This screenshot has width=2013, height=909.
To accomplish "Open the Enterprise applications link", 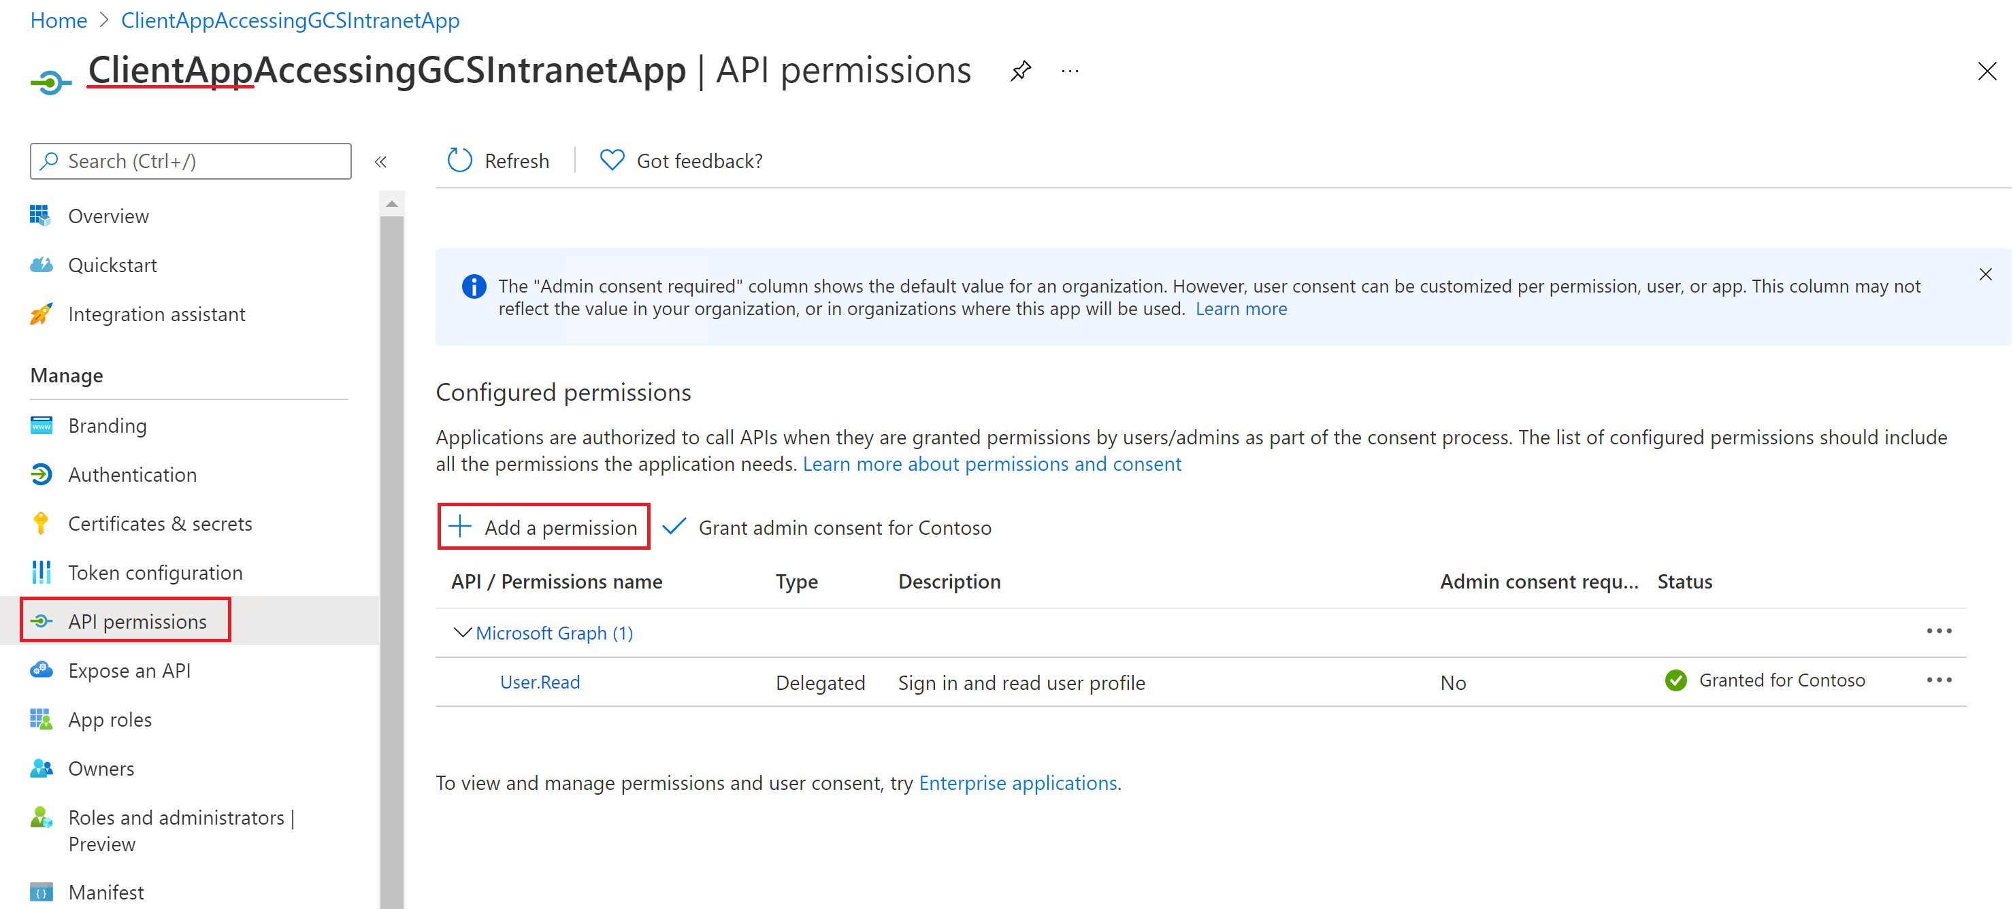I will click(1017, 782).
